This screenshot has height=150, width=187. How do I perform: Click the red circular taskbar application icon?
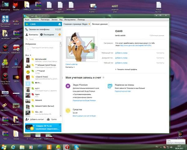coord(67,147)
